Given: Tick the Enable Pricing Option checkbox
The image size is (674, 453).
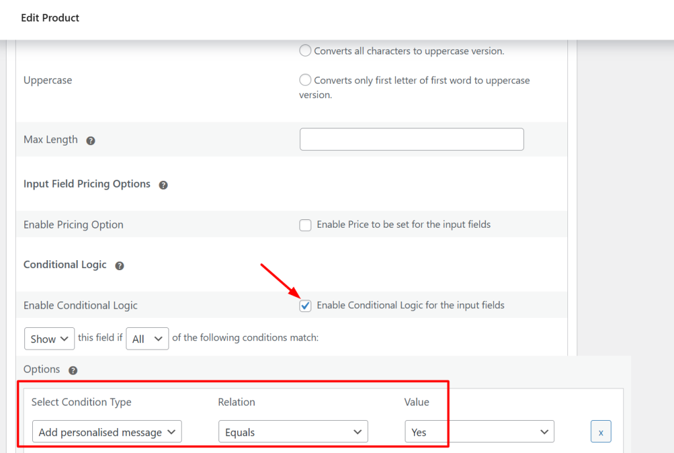Looking at the screenshot, I should pos(305,225).
